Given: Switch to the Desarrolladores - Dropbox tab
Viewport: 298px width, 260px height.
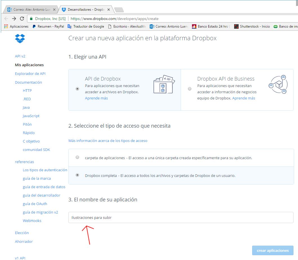Looking at the screenshot, I should tap(86, 10).
